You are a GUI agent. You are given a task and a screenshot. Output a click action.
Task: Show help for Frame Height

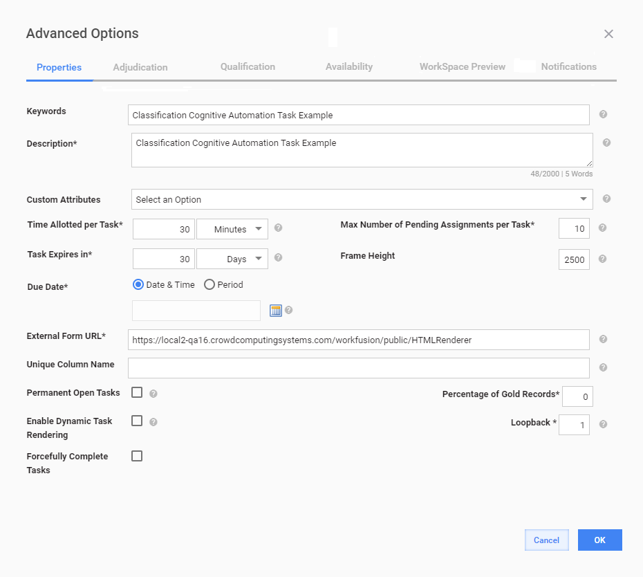pyautogui.click(x=602, y=259)
